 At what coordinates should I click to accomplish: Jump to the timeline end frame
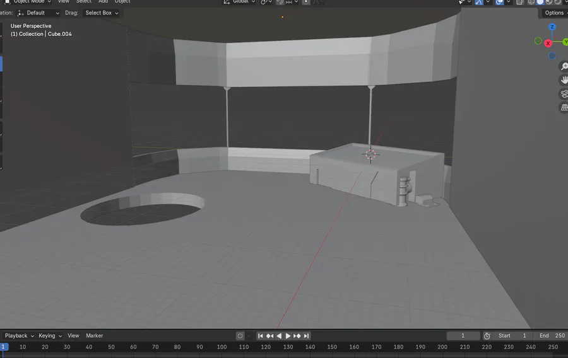coord(307,336)
